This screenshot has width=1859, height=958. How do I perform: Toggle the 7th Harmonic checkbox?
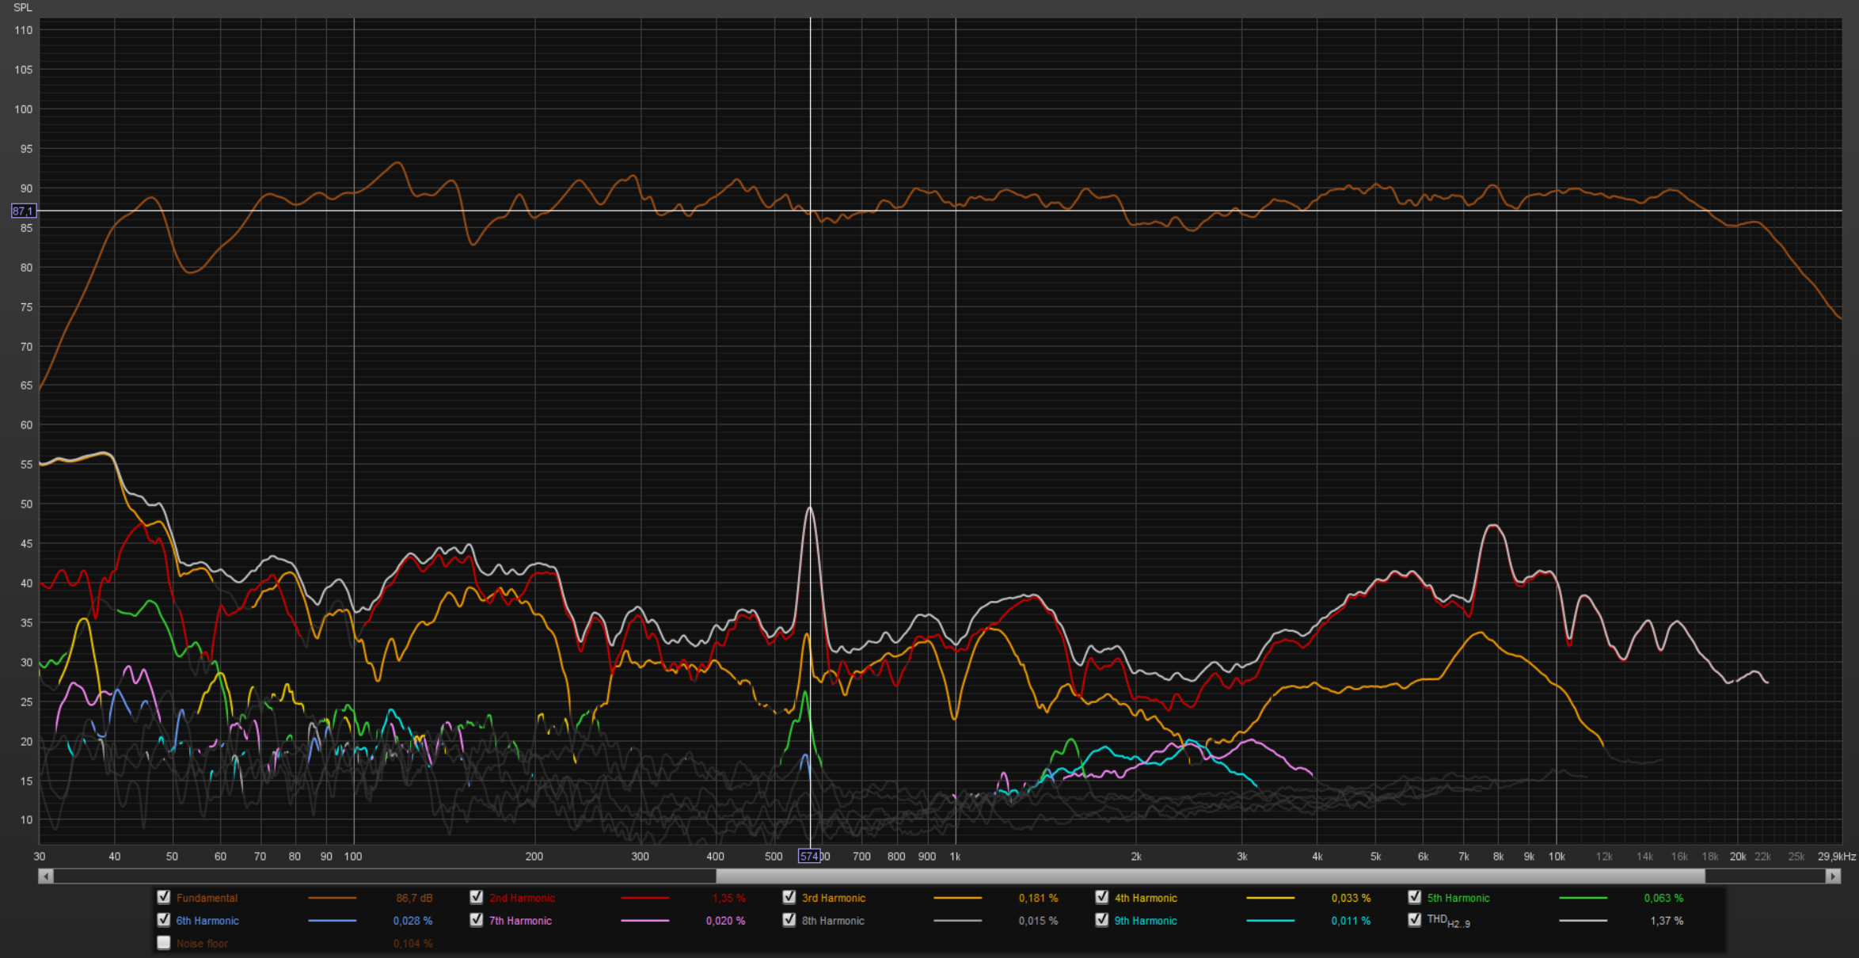(x=477, y=920)
